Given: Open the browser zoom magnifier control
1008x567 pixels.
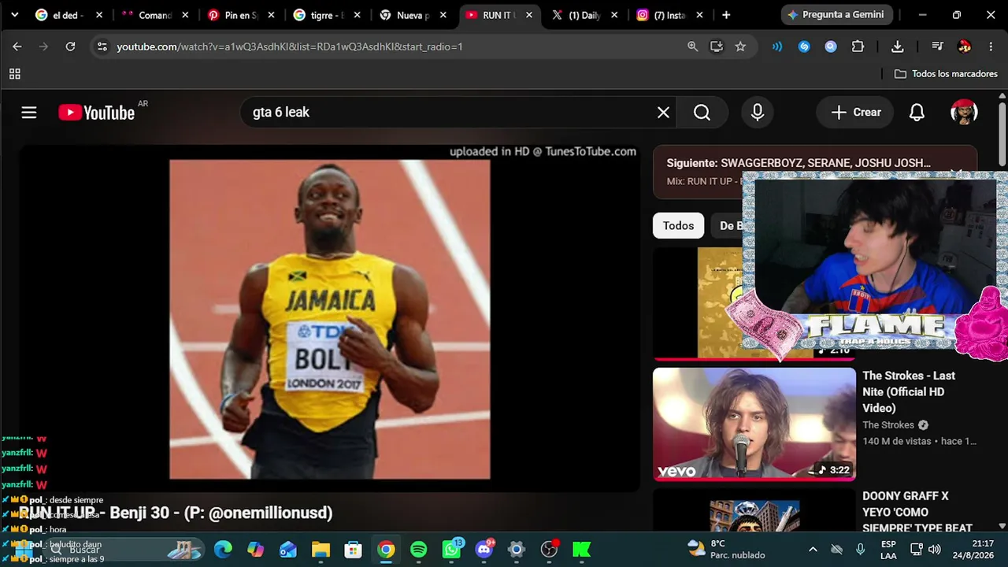Looking at the screenshot, I should tap(693, 46).
